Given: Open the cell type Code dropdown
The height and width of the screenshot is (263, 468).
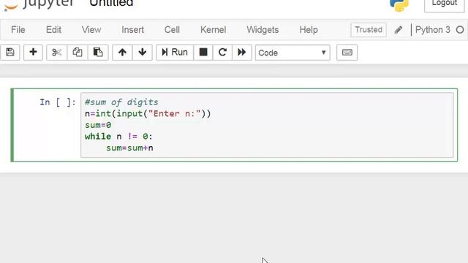Looking at the screenshot, I should (292, 53).
